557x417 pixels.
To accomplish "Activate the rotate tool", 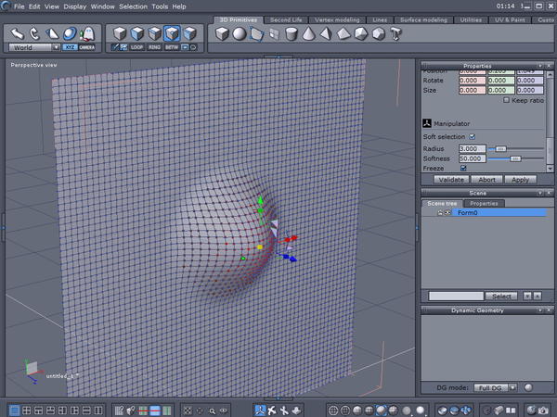I will click(x=34, y=33).
